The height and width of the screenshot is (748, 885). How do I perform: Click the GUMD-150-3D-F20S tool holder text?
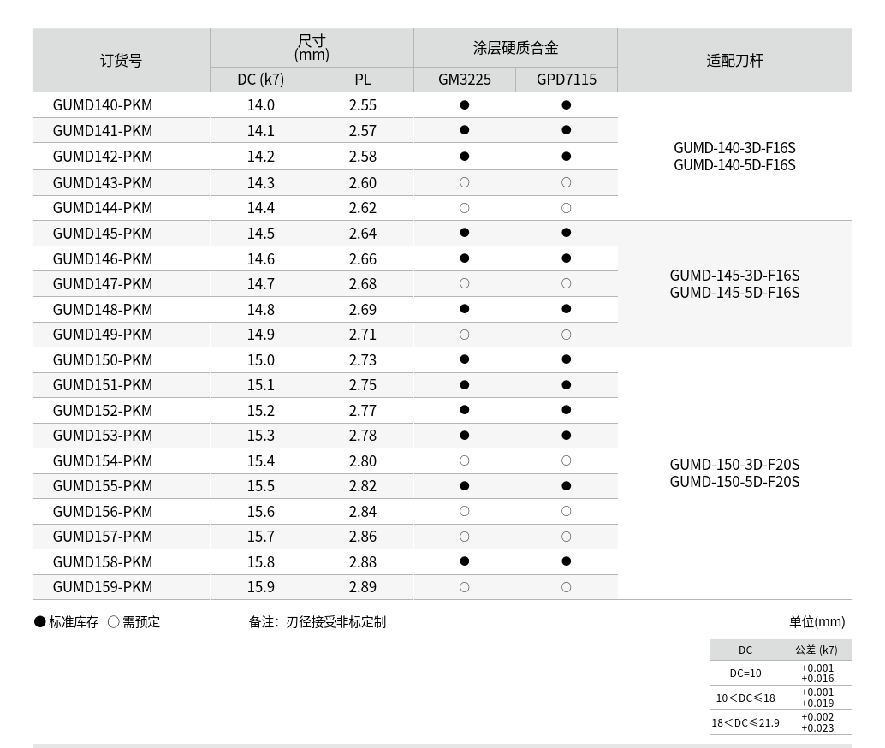[734, 465]
